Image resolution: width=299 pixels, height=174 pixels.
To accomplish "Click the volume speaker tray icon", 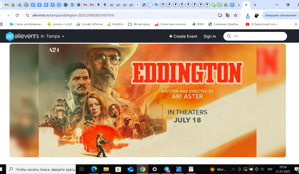I will click(262, 169).
